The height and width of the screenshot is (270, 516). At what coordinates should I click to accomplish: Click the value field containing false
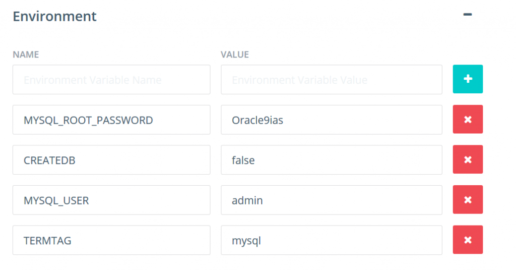pyautogui.click(x=331, y=160)
